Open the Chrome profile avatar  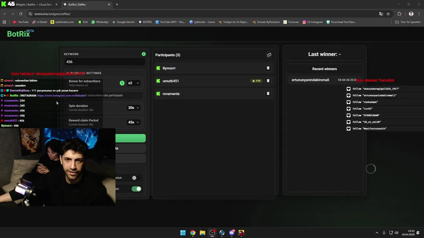(411, 14)
